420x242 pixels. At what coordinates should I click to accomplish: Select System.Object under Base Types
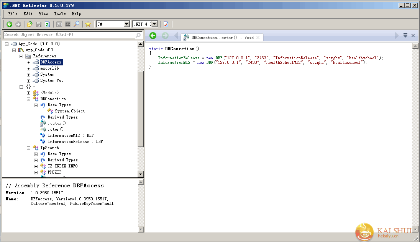70,111
